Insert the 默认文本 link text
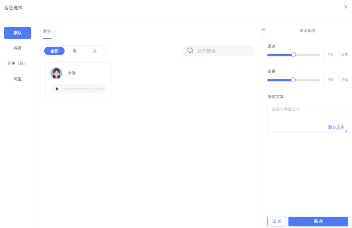 pos(336,127)
